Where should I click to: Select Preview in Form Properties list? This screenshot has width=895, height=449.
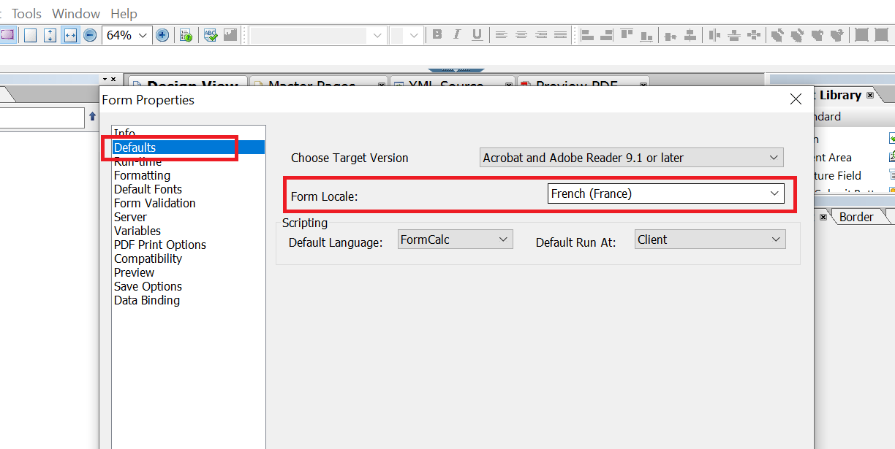tap(134, 272)
